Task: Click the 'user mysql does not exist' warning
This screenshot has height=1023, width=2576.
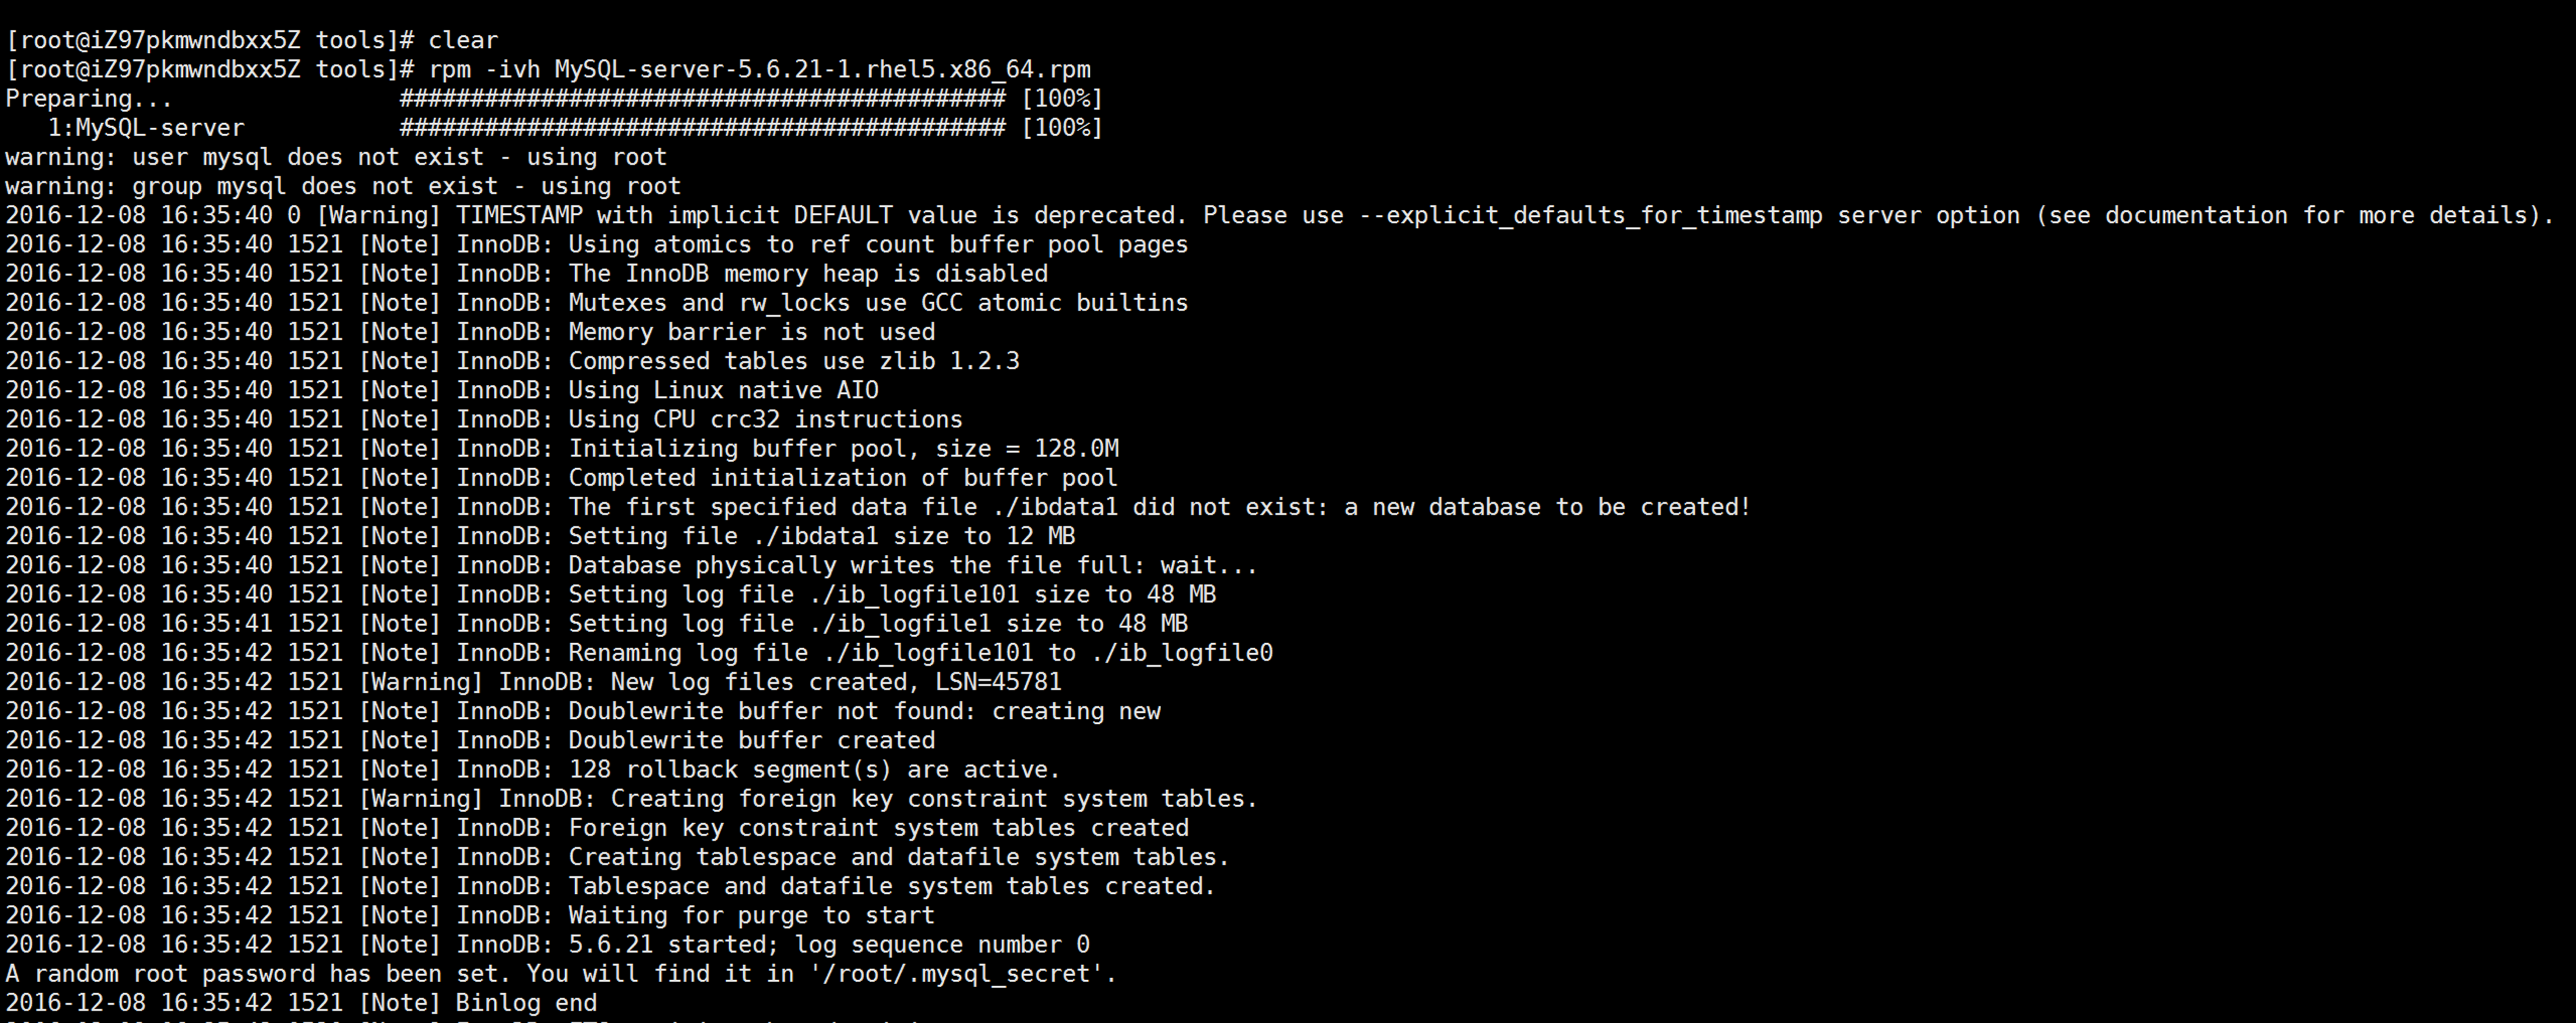Action: (x=336, y=157)
